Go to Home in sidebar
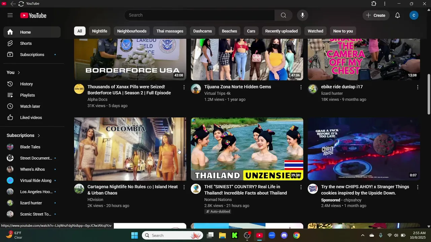 pyautogui.click(x=32, y=32)
